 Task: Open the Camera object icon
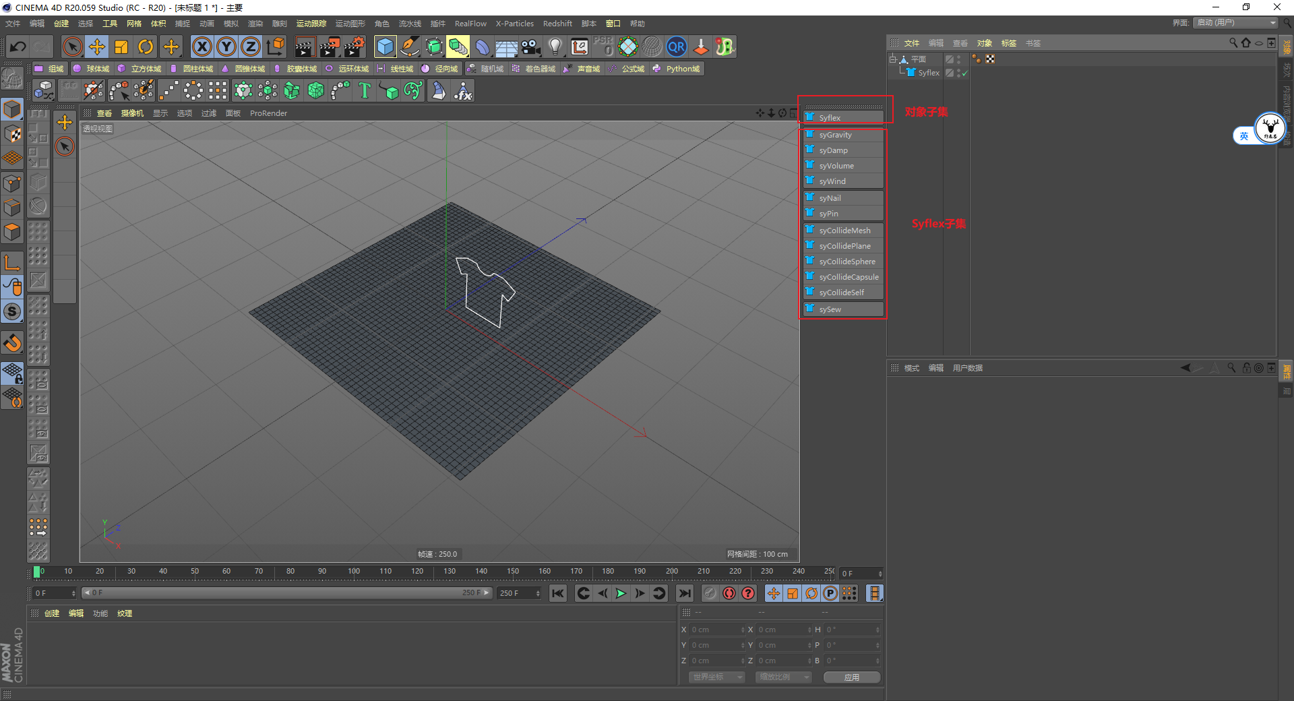[531, 47]
